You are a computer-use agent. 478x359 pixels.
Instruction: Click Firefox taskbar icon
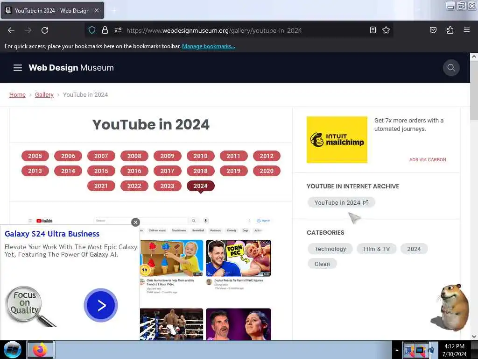pos(41,350)
